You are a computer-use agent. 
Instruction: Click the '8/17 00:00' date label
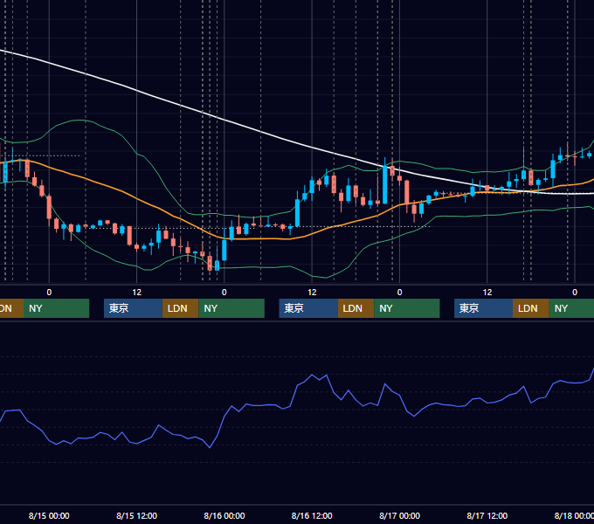(399, 515)
